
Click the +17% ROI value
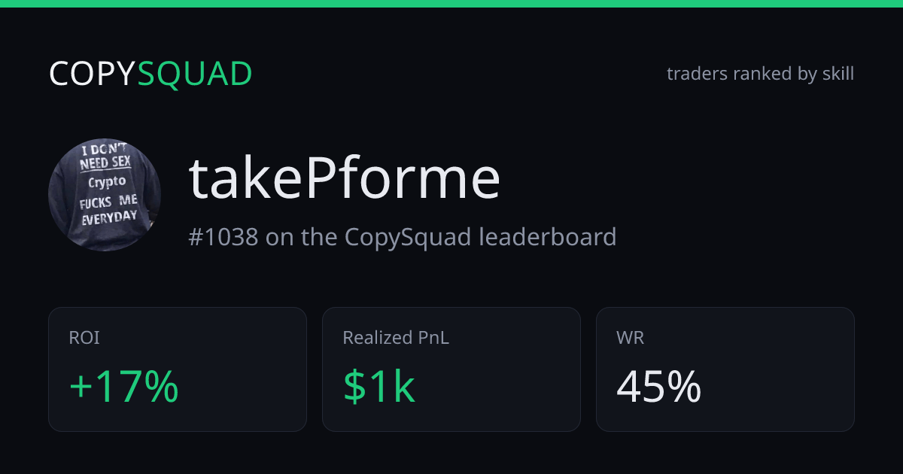coord(123,387)
